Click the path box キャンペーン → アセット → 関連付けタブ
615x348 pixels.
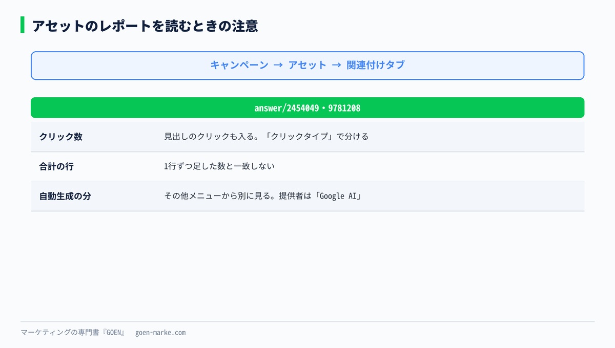tap(307, 66)
